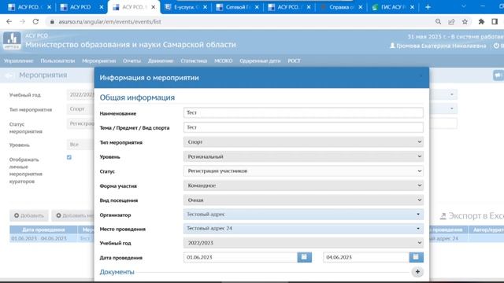Screen dimensions: 504x283
Task: Click Добавить button on events page
Action: click(29, 215)
